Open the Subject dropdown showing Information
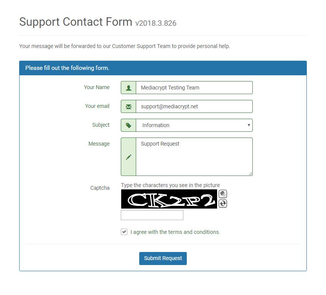 [x=194, y=125]
